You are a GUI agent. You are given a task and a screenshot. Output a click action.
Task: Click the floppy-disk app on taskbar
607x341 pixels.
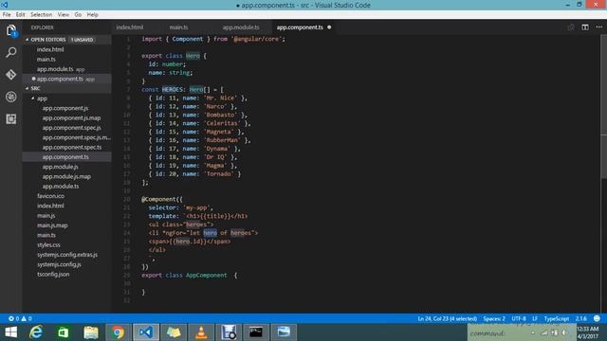pos(229,332)
